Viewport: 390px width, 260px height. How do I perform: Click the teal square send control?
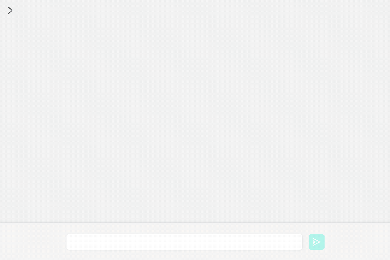[x=316, y=242]
